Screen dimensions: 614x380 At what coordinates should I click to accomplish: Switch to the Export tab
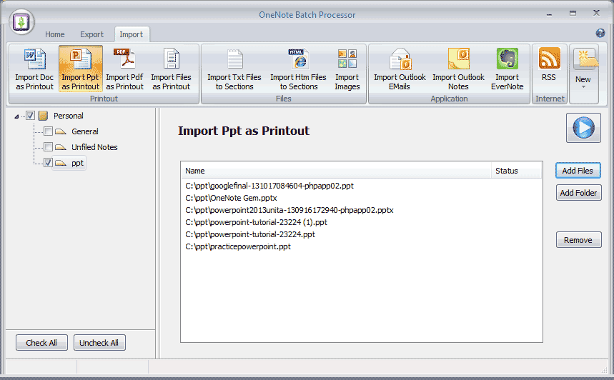(x=91, y=34)
